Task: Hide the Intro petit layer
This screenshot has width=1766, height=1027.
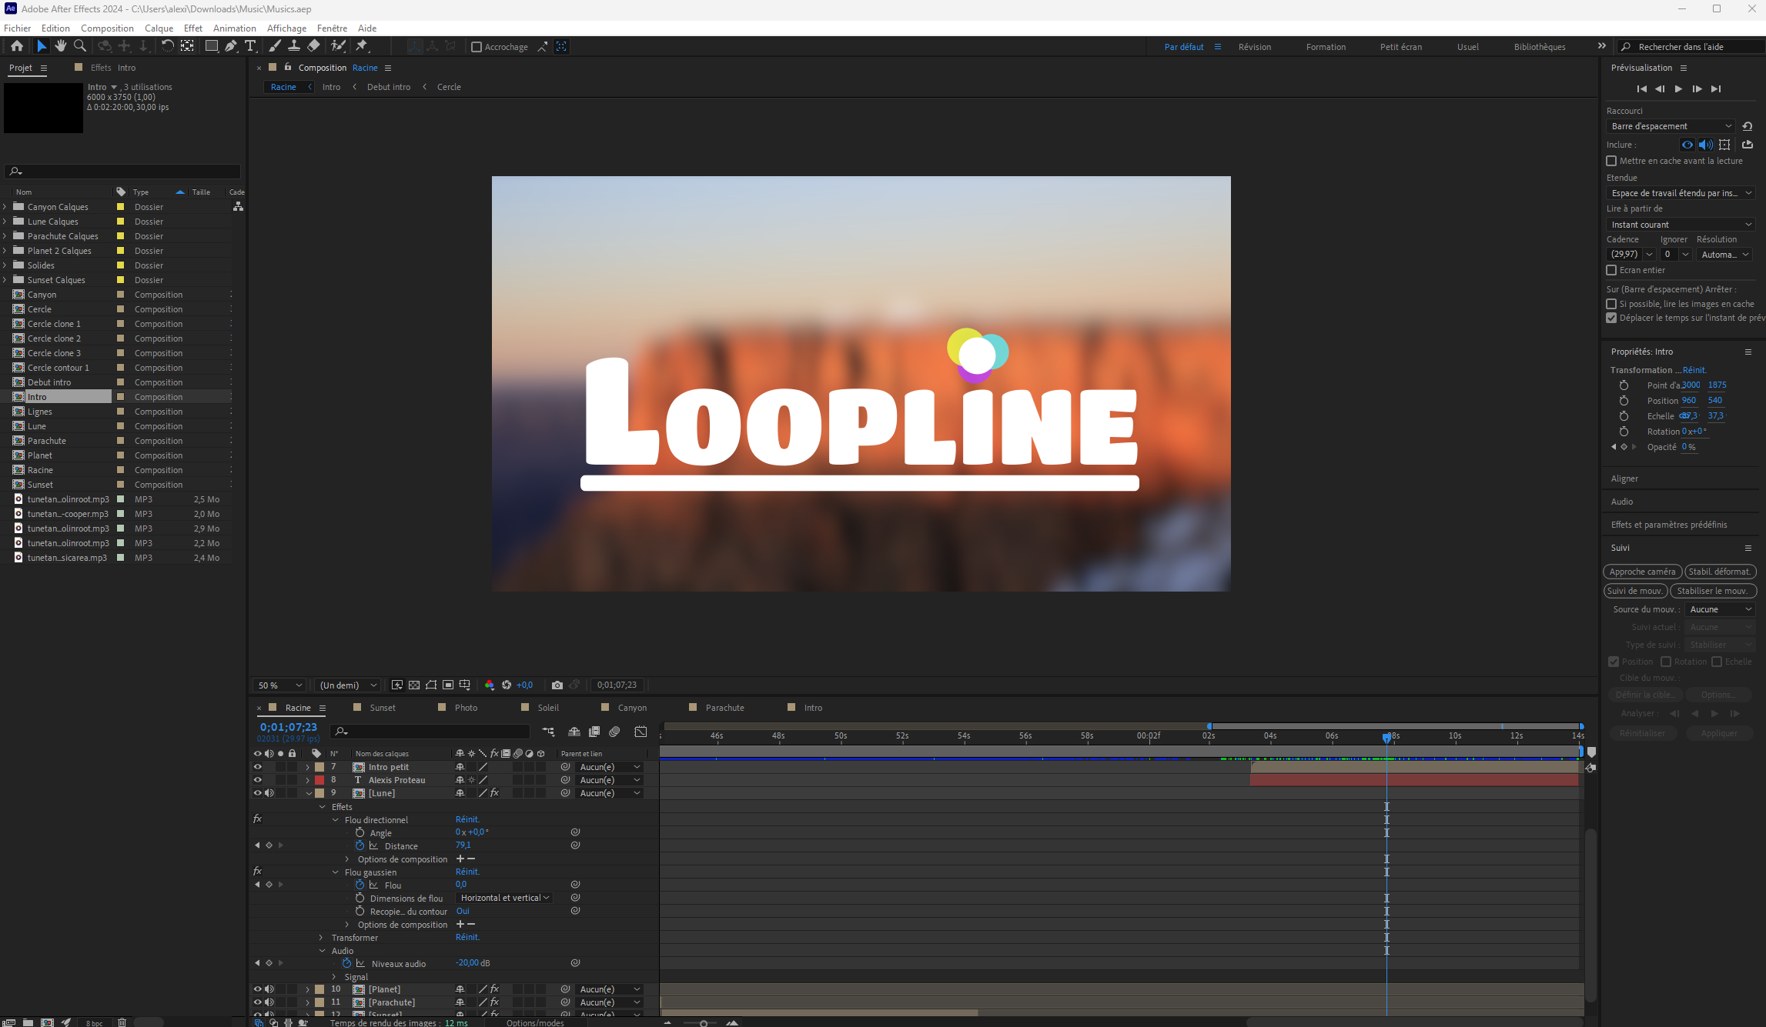Action: pos(258,767)
